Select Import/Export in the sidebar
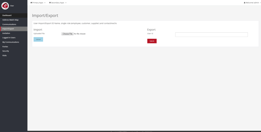 tap(8, 29)
